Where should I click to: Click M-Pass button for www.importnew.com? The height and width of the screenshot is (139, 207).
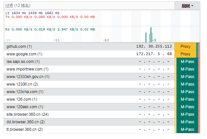(x=187, y=69)
